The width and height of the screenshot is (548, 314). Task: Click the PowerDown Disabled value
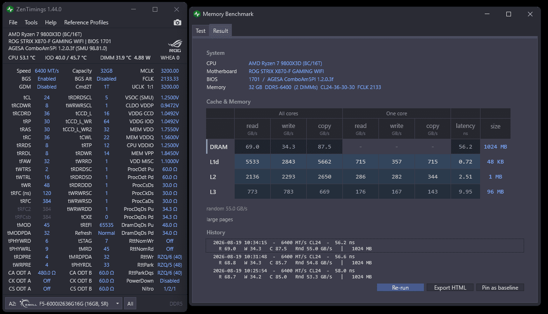170,281
